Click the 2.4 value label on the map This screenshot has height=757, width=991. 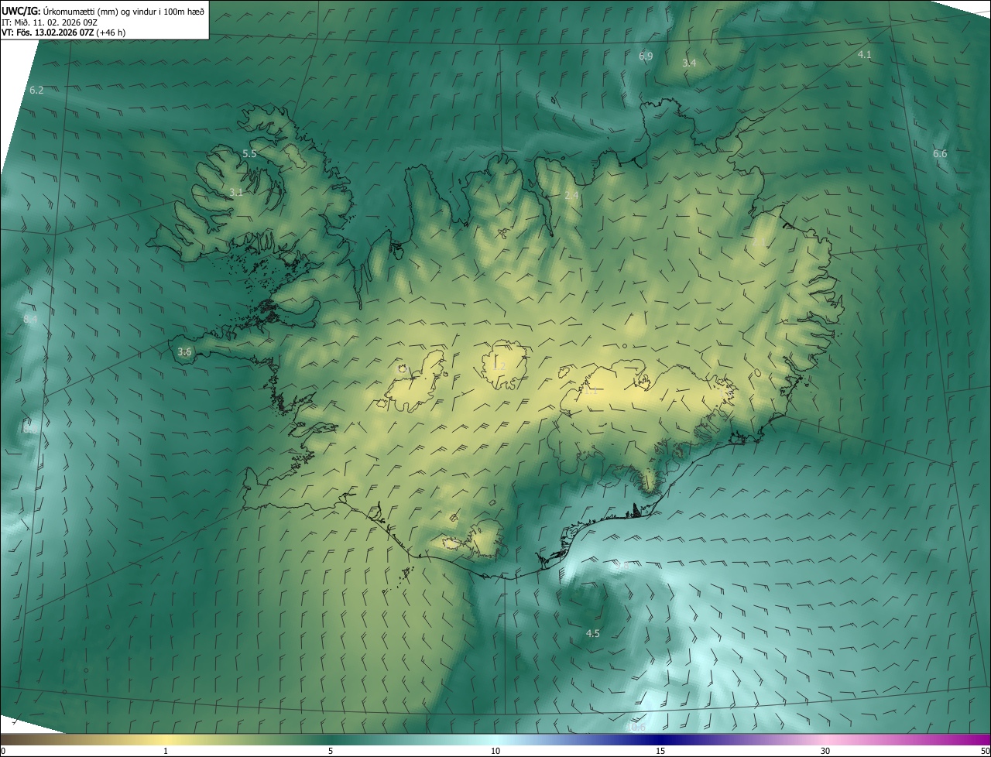pos(571,196)
